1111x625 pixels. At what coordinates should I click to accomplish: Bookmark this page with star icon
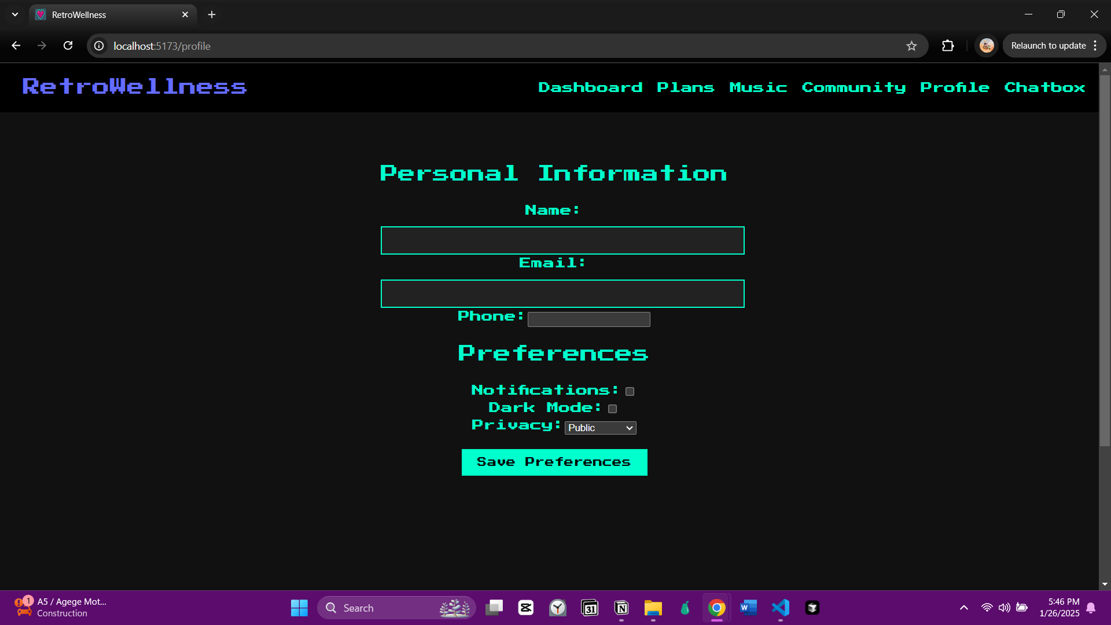[x=911, y=46]
